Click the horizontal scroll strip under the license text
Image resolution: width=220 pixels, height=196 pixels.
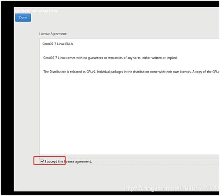(x=129, y=156)
